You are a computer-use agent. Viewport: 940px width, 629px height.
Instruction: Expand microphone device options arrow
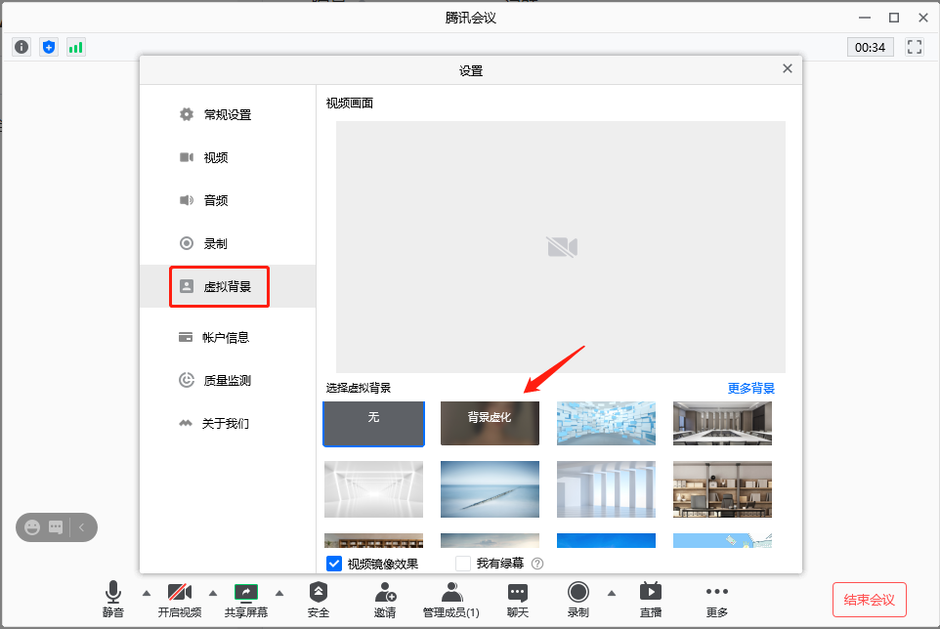[x=147, y=591]
